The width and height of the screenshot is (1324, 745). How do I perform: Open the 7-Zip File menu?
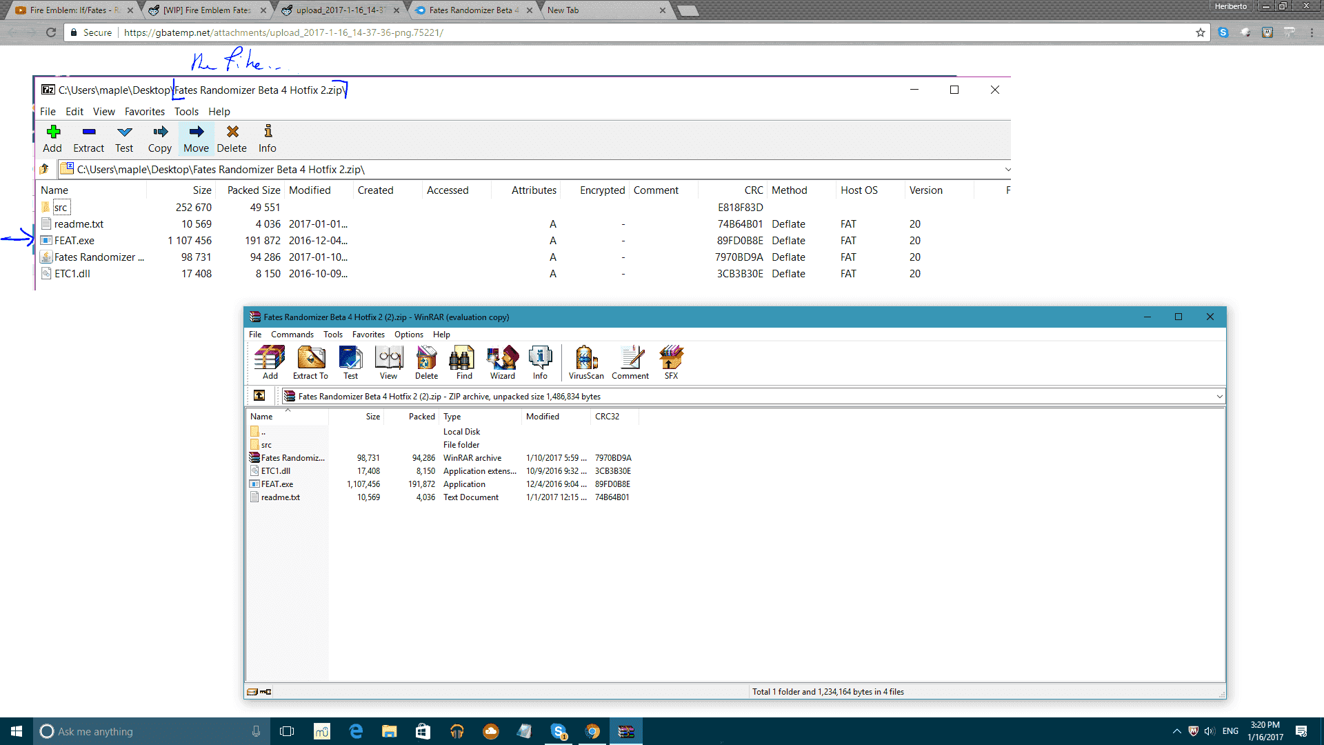coord(48,112)
